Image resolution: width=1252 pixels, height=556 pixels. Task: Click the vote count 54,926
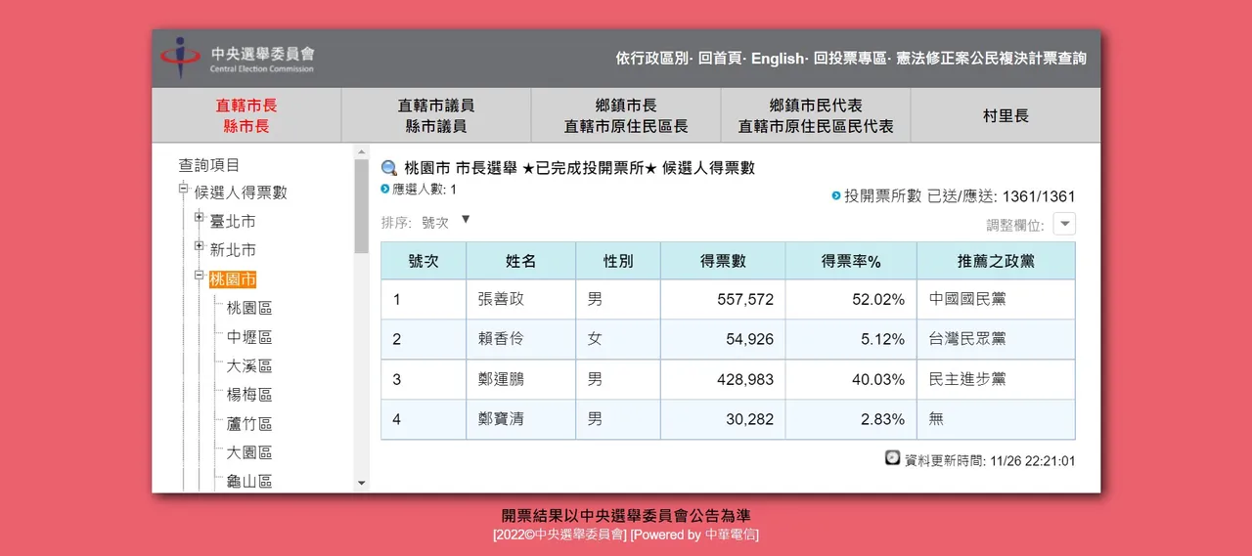tap(749, 339)
